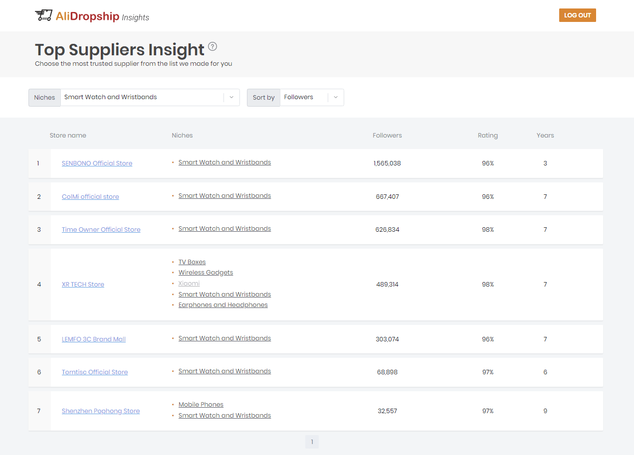Viewport: 634px width, 455px height.
Task: Click the Mobile Phones niche link
Action: tap(201, 405)
